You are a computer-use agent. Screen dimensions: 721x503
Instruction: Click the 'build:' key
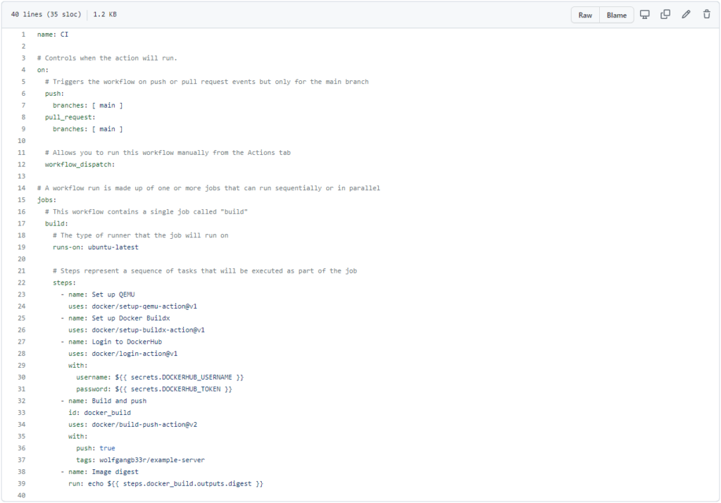[x=56, y=223]
